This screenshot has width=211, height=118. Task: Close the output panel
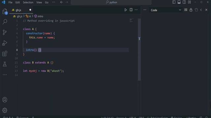tap(206, 10)
